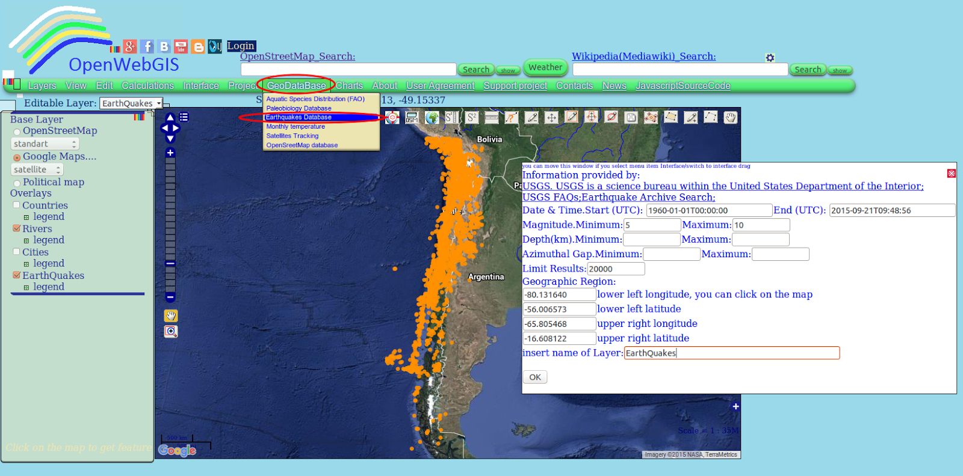This screenshot has height=476, width=963.
Task: Open the Facebook page icon
Action: click(x=147, y=46)
